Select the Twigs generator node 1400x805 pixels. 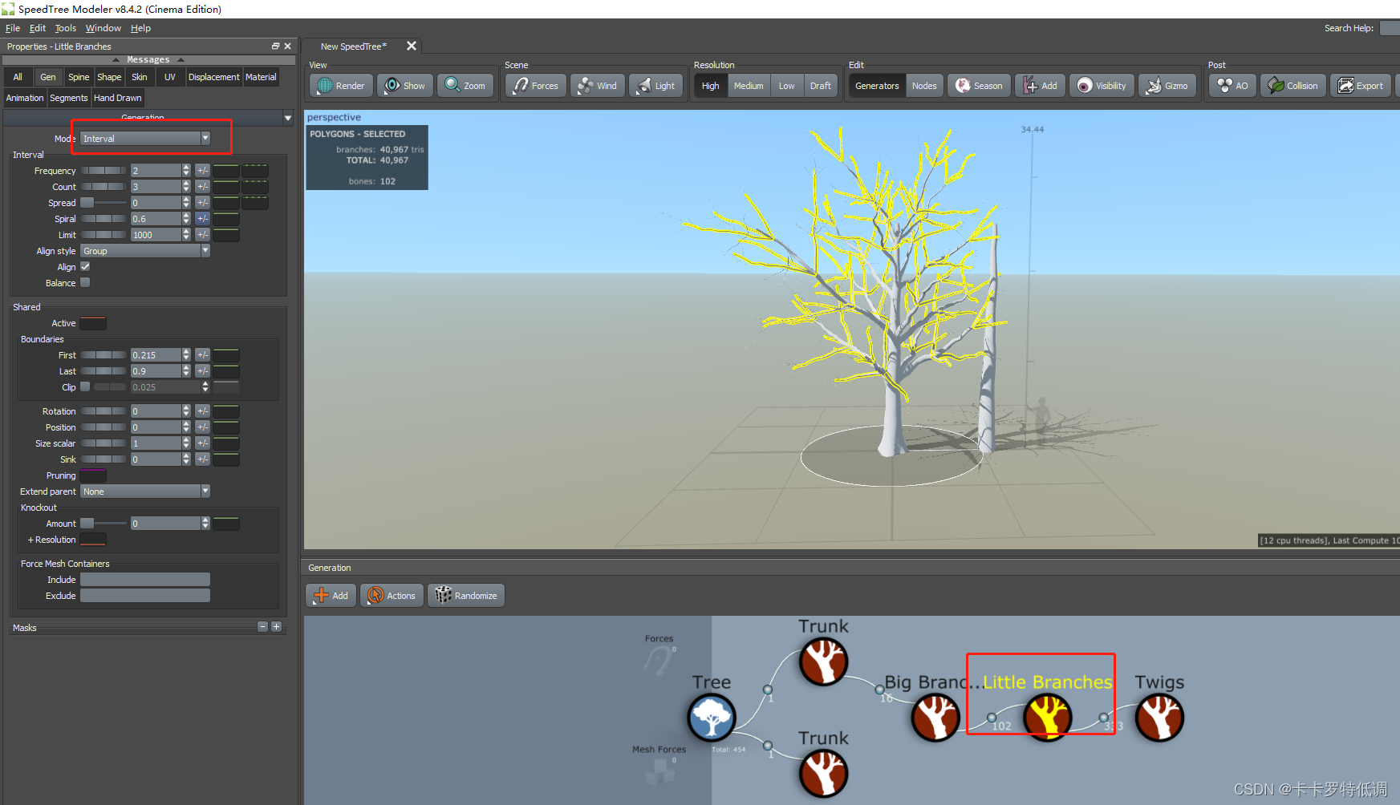[1159, 717]
